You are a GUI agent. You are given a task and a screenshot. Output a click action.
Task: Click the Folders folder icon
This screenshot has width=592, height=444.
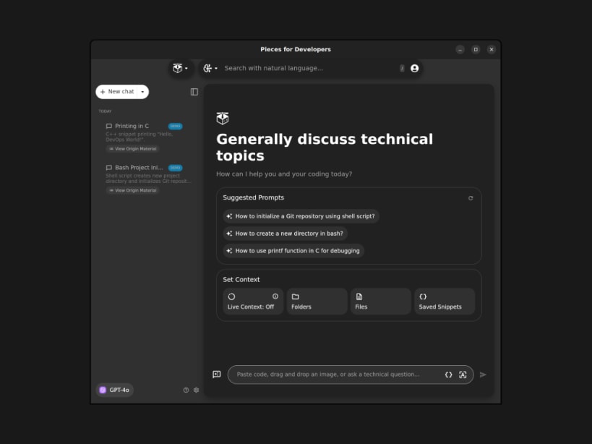[x=295, y=296]
